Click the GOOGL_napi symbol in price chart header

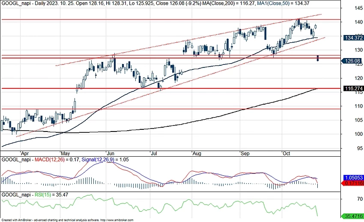point(16,3)
